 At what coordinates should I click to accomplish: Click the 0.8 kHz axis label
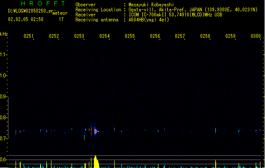tap(3, 118)
